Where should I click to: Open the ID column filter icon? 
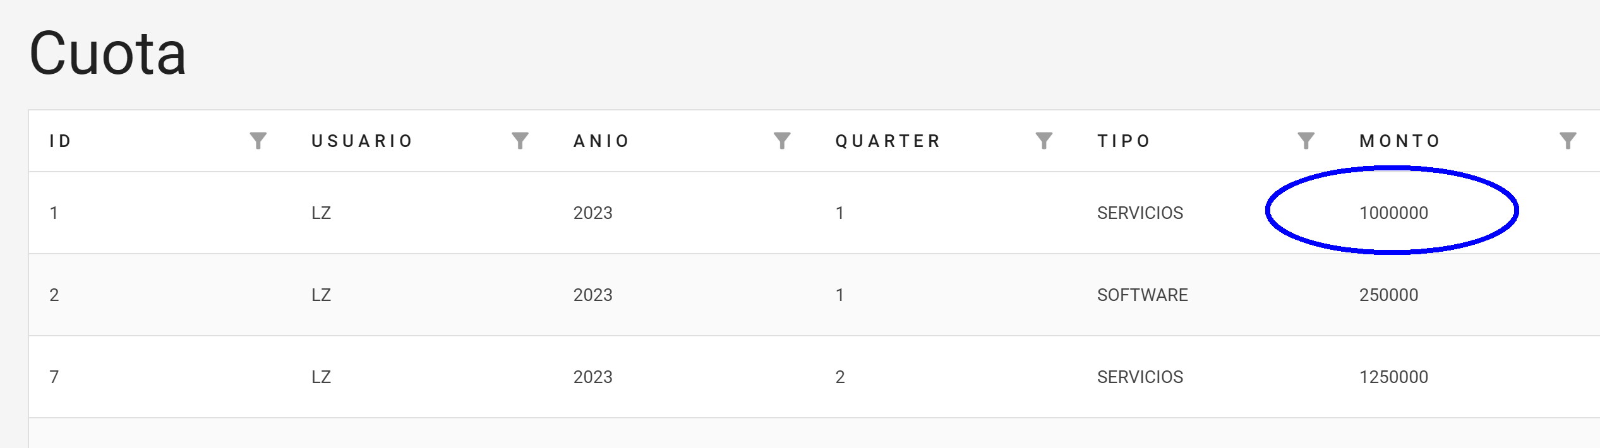tap(258, 141)
